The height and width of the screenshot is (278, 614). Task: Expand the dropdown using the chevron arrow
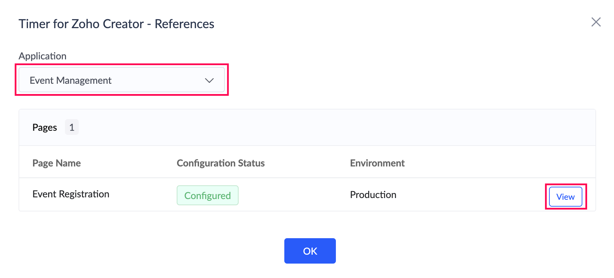pyautogui.click(x=209, y=80)
